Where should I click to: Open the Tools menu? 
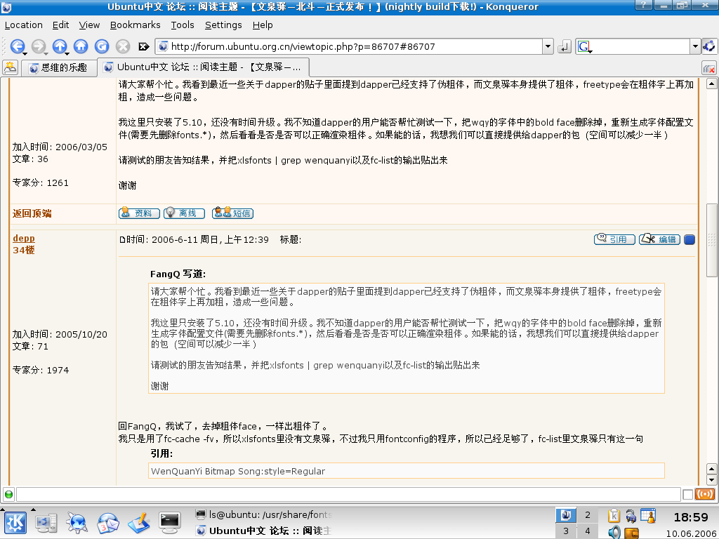[x=183, y=25]
